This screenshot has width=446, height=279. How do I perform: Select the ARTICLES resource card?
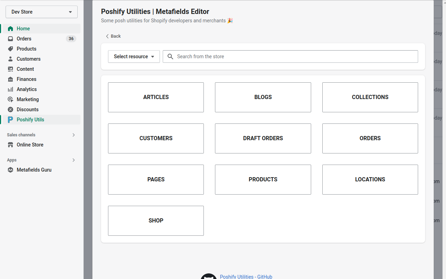(x=156, y=97)
